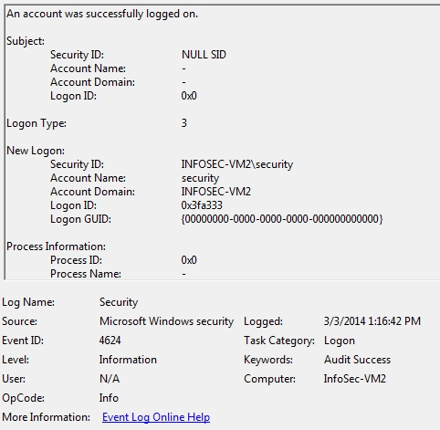Select the Log Name value Security

119,302
